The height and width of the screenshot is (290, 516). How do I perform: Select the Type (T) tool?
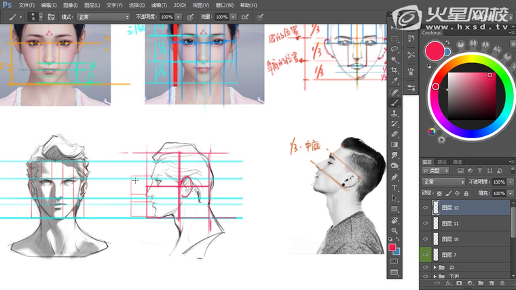tap(394, 188)
